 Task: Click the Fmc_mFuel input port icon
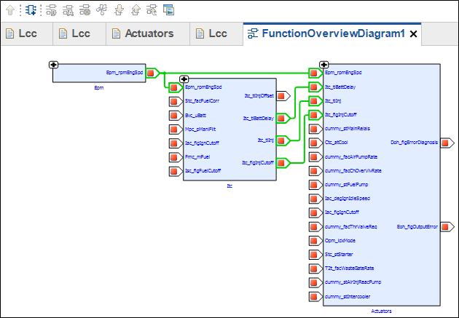(174, 157)
